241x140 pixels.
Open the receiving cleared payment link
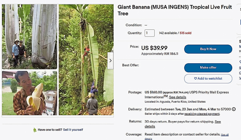(202, 114)
